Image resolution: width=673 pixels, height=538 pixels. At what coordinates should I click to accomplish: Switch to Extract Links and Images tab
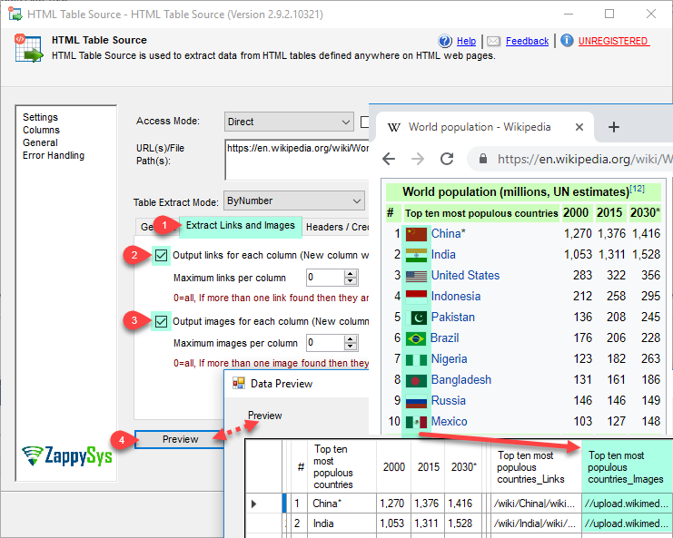pos(241,226)
